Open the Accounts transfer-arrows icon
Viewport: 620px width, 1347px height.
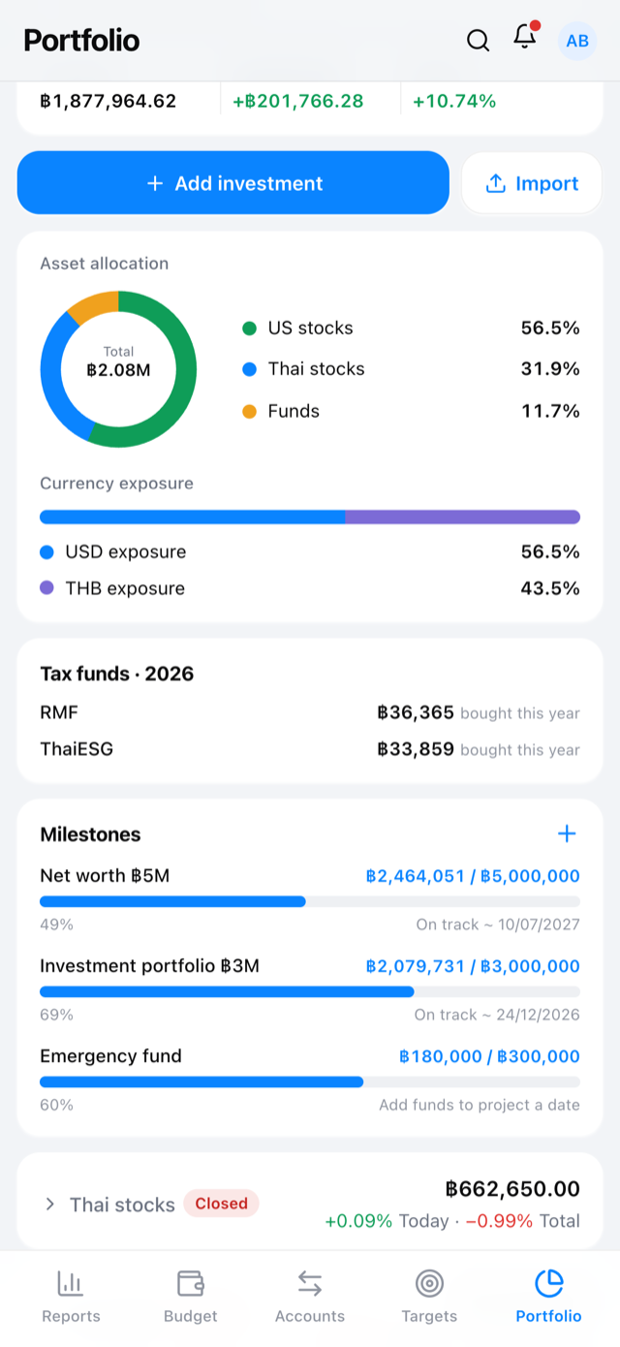click(310, 1283)
